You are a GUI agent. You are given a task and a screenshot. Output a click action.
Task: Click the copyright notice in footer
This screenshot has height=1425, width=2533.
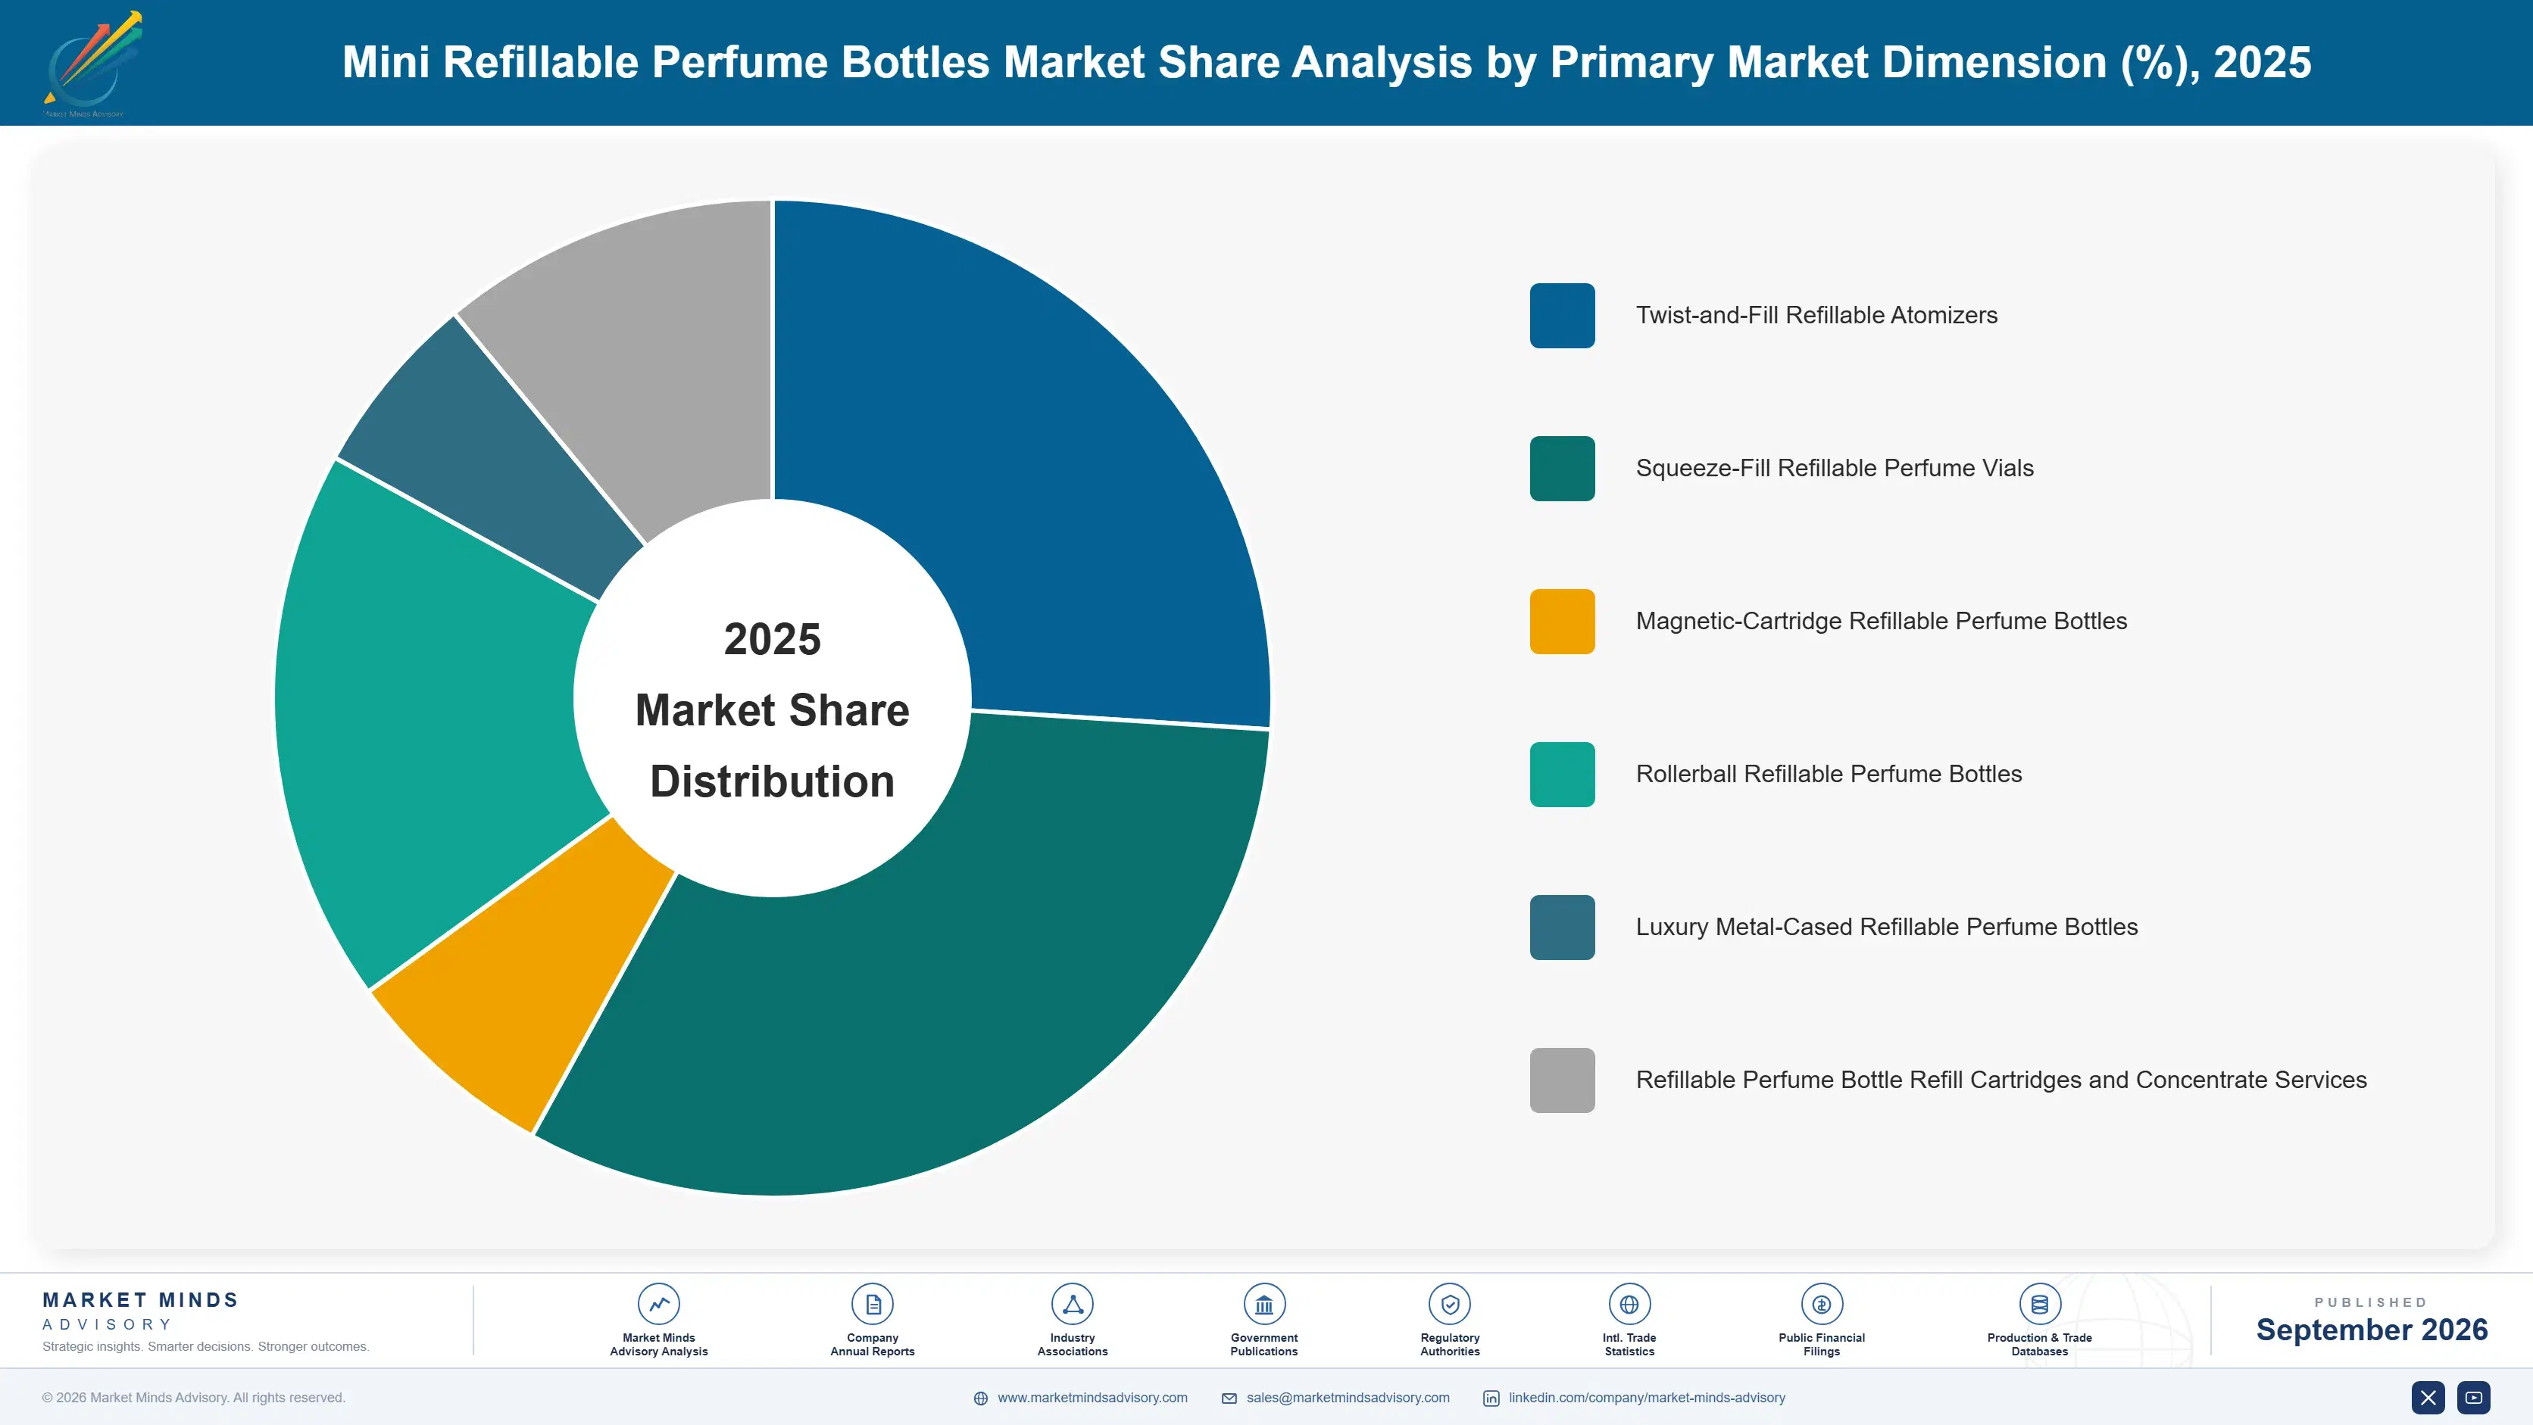click(x=194, y=1398)
